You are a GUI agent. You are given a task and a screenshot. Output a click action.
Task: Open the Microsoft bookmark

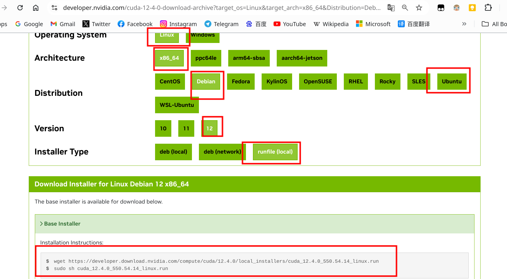point(373,24)
